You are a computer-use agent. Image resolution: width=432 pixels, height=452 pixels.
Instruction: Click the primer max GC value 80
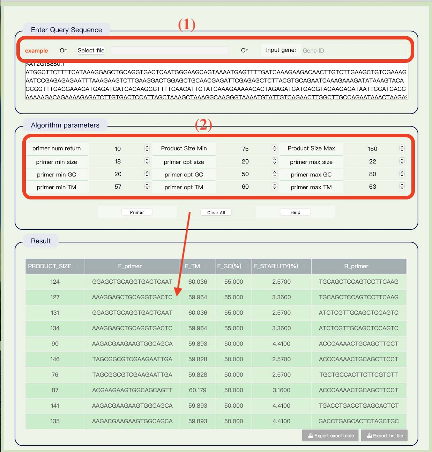pos(373,174)
